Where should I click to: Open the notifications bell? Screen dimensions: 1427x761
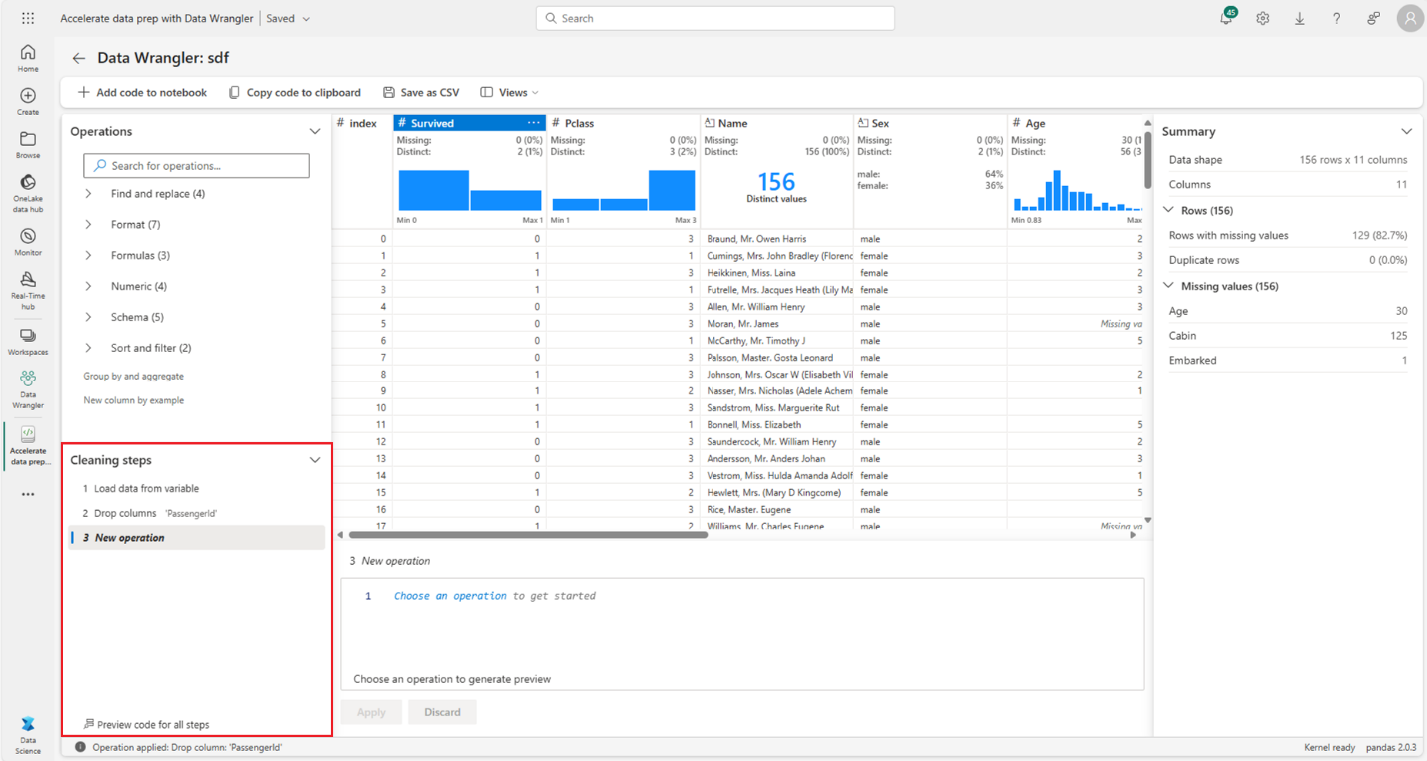tap(1226, 18)
